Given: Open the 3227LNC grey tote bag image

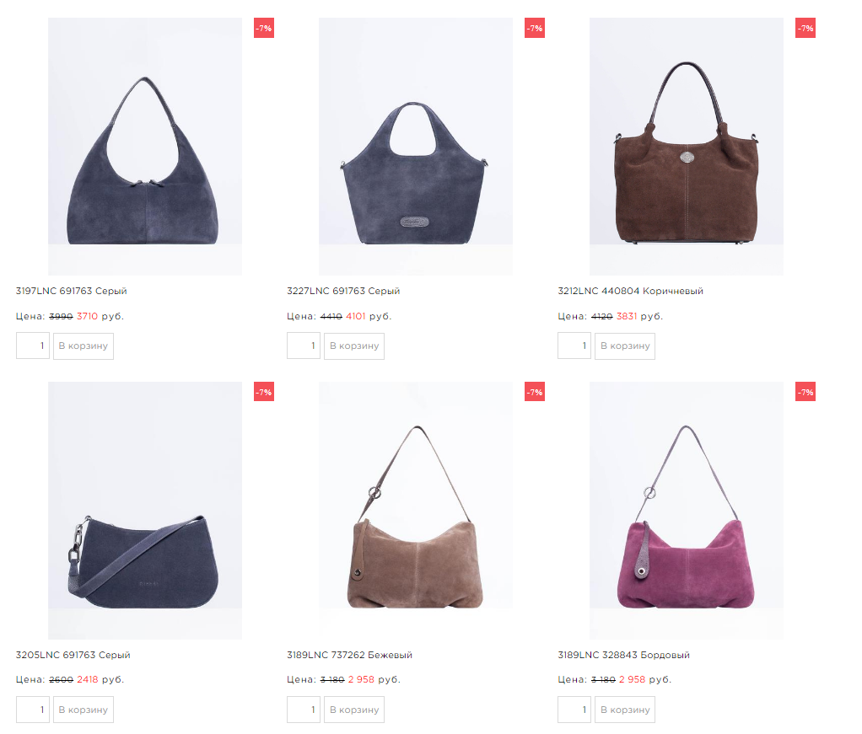Looking at the screenshot, I should (416, 146).
